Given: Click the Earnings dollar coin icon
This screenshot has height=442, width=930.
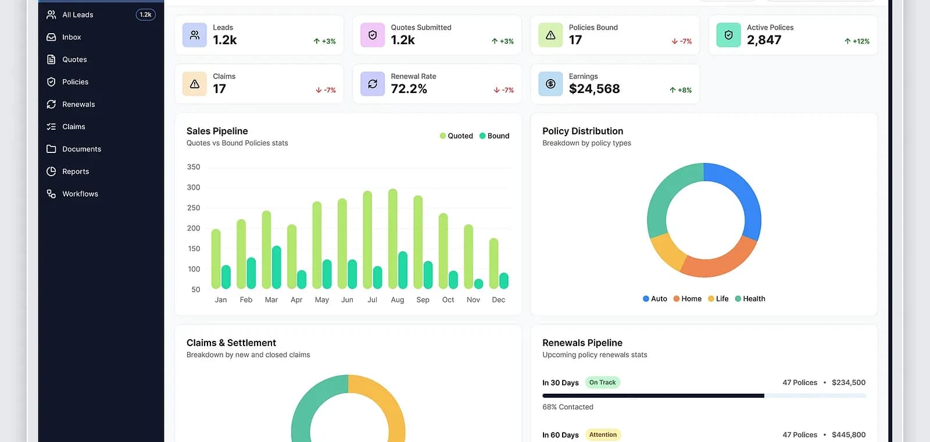Looking at the screenshot, I should pyautogui.click(x=550, y=84).
